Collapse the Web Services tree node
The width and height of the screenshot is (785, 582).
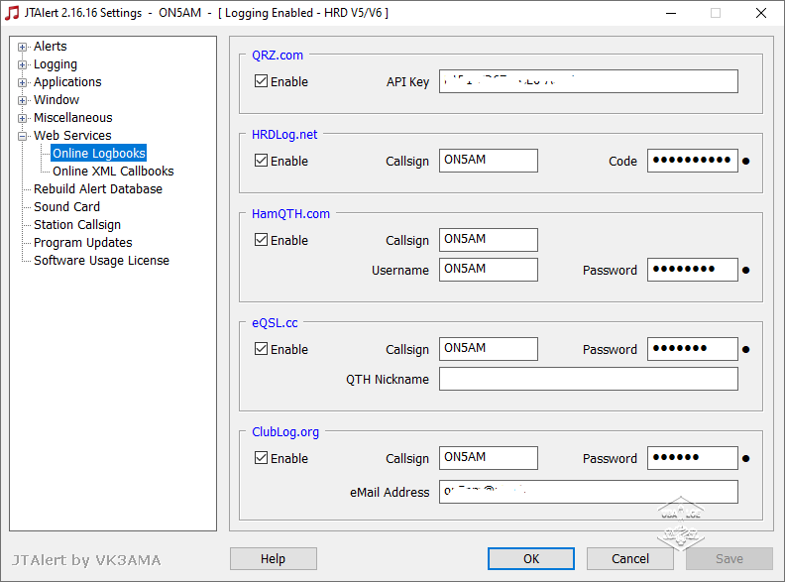22,136
